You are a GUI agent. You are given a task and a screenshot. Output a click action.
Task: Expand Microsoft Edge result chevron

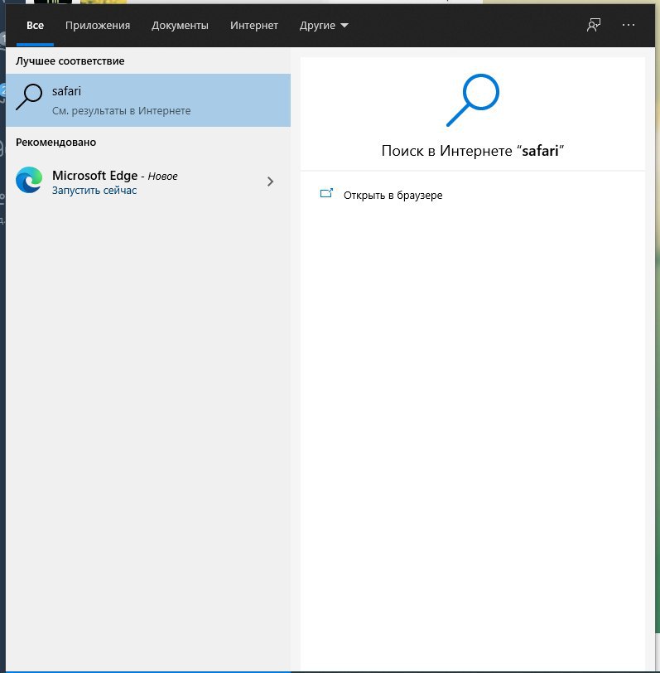pyautogui.click(x=270, y=182)
